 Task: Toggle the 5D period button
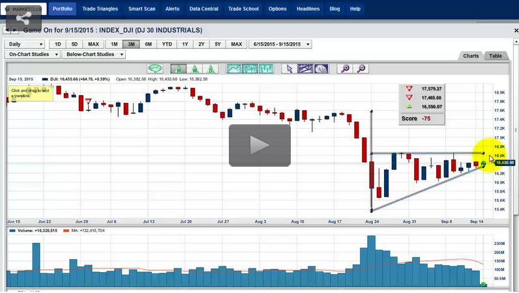click(x=74, y=44)
